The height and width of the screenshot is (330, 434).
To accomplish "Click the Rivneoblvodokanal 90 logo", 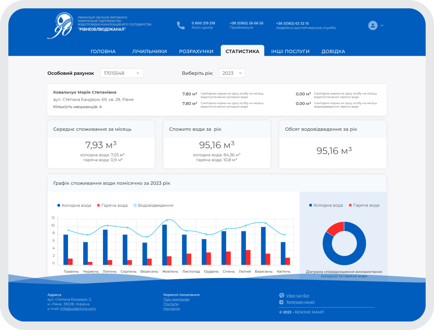I will pyautogui.click(x=61, y=25).
